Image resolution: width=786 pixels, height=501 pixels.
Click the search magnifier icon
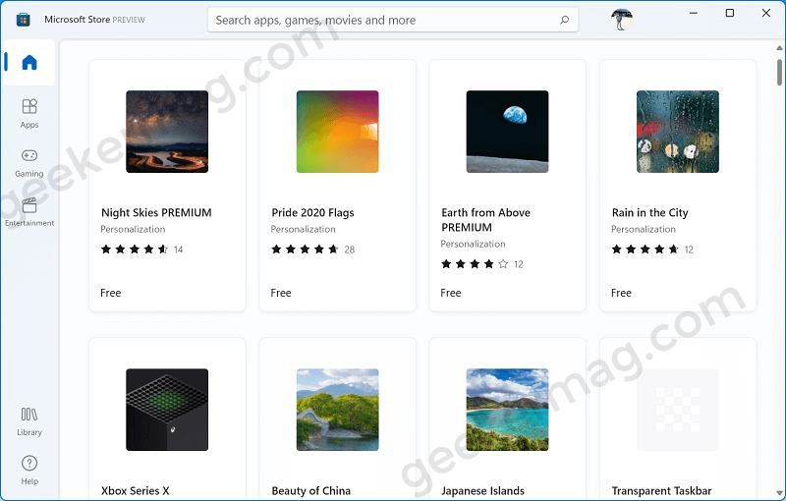coord(564,20)
